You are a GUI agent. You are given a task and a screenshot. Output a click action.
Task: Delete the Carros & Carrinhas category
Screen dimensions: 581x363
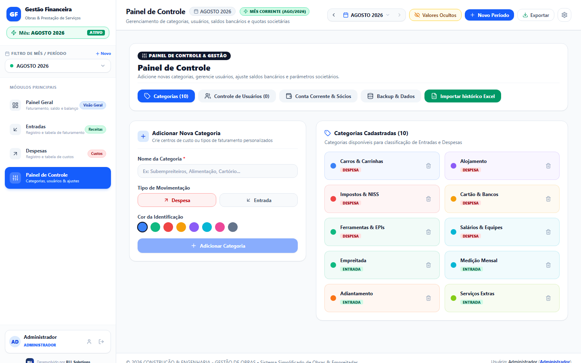click(x=428, y=166)
